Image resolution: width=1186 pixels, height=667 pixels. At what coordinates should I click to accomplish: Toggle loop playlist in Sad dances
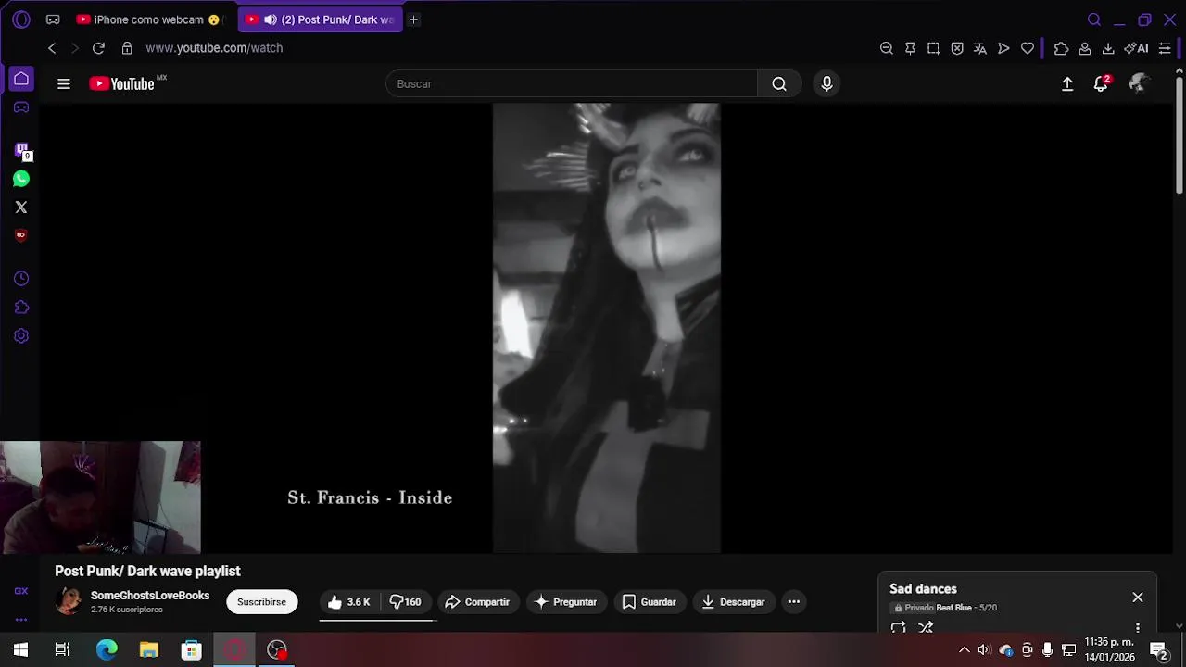899,628
